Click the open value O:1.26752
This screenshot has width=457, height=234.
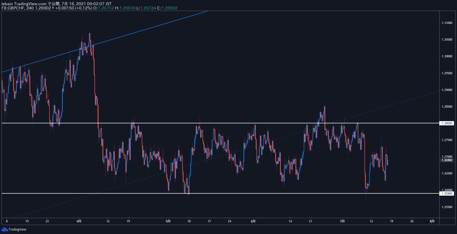click(x=103, y=8)
